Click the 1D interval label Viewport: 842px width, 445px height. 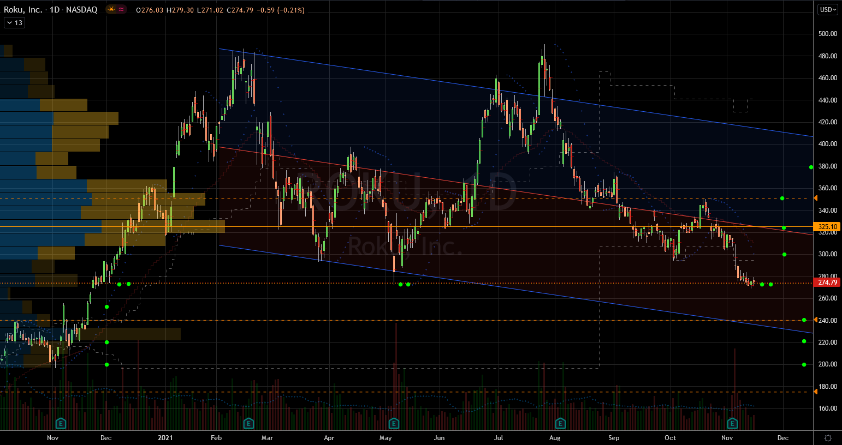(55, 10)
